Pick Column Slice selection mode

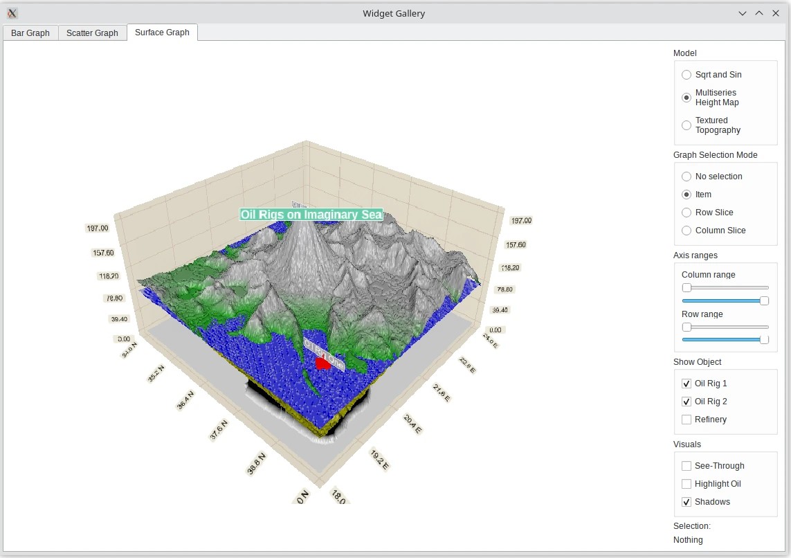click(x=687, y=231)
